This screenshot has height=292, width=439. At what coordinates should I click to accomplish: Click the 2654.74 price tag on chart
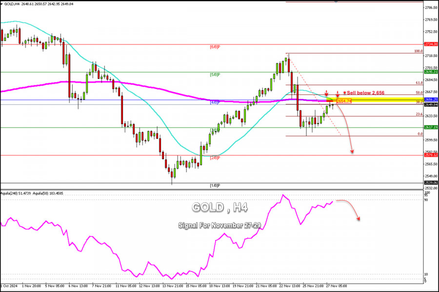344,101
